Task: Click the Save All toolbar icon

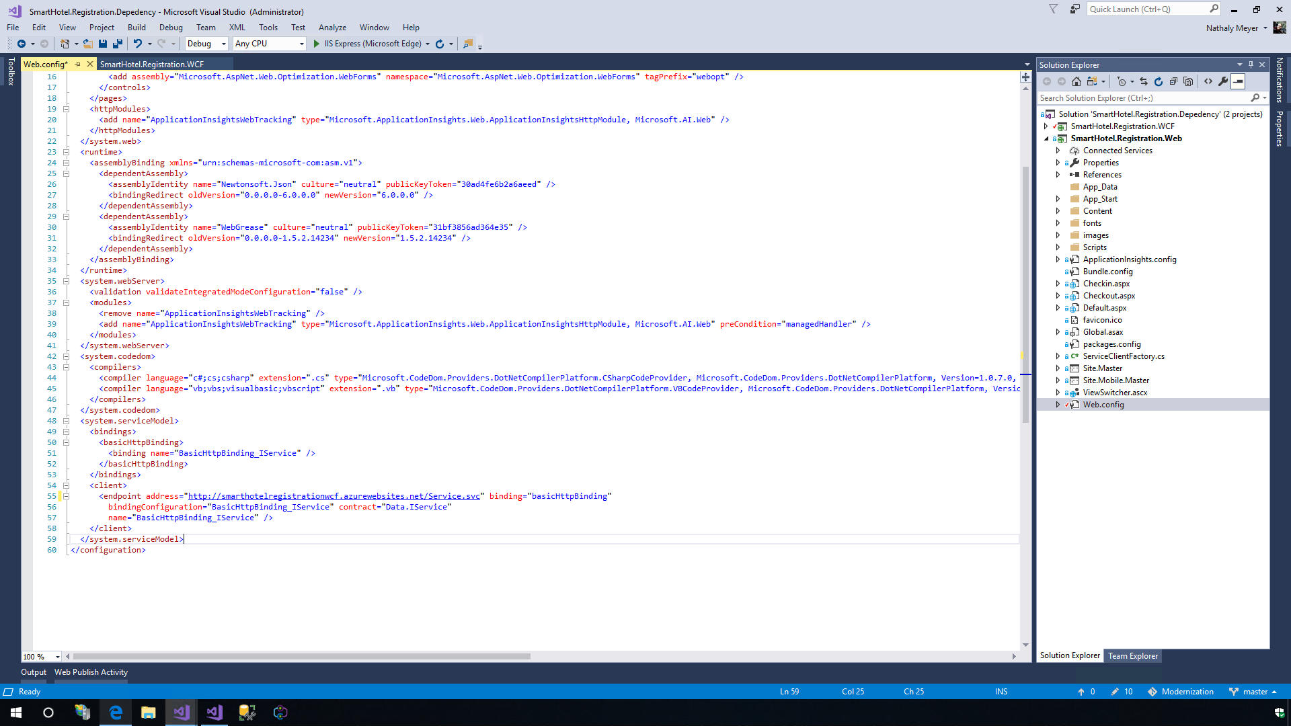Action: (118, 44)
